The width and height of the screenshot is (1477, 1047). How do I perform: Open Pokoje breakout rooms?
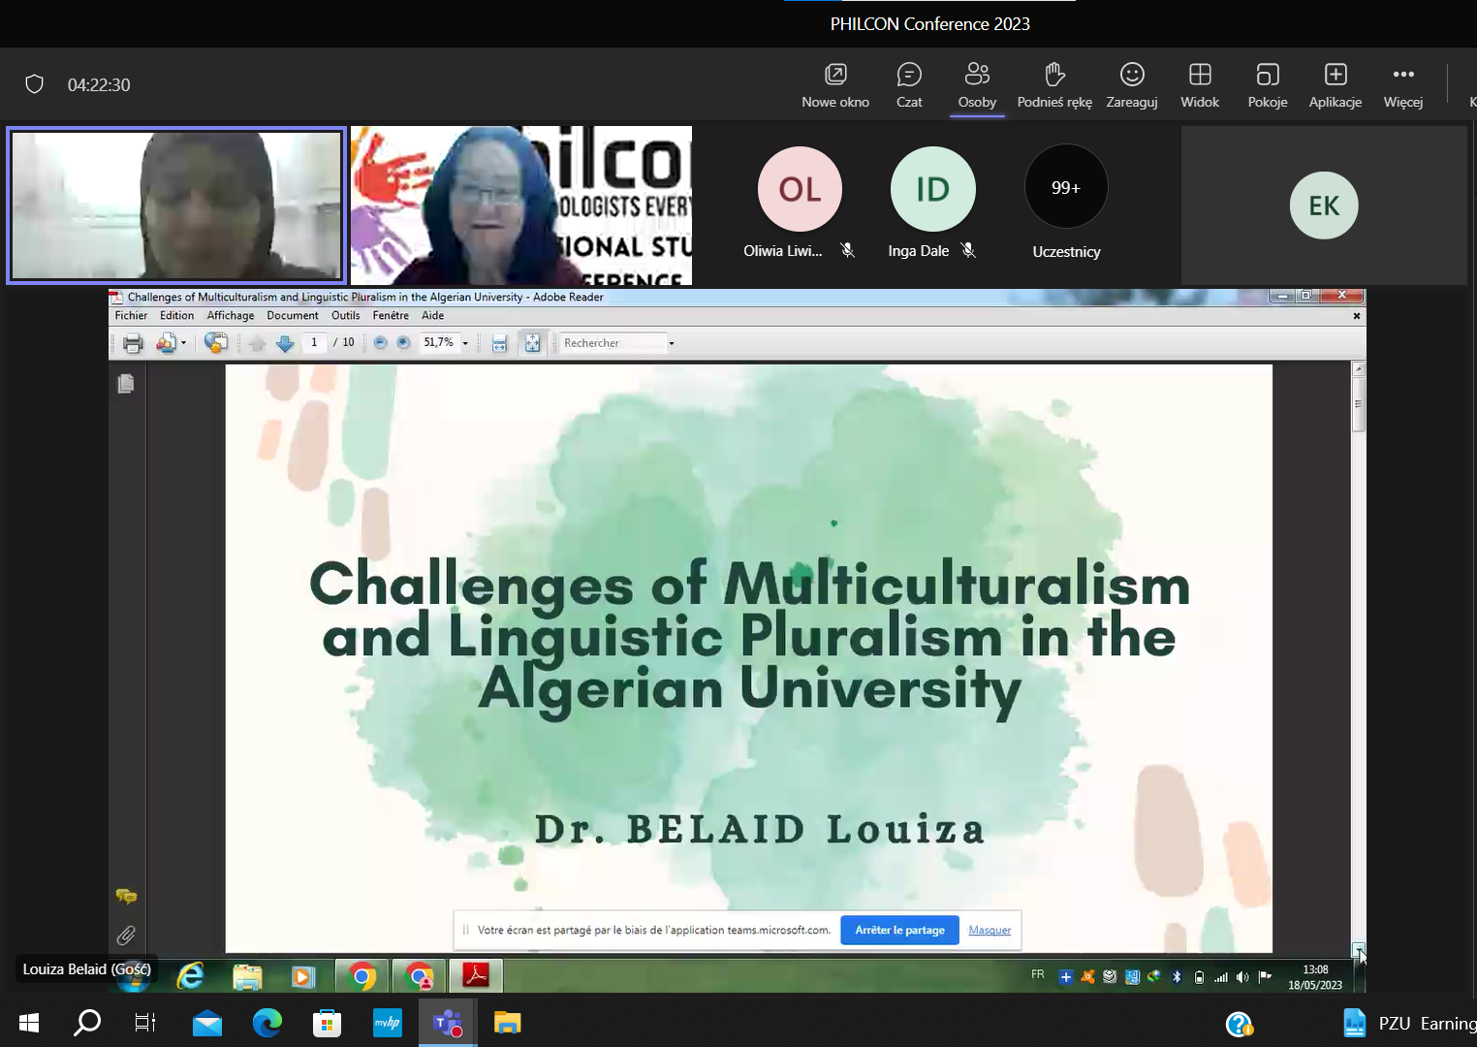[1267, 85]
